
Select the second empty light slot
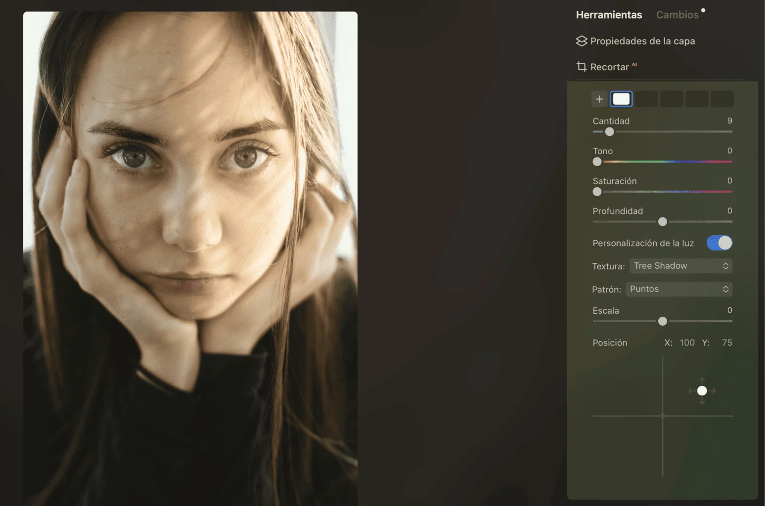tap(672, 99)
